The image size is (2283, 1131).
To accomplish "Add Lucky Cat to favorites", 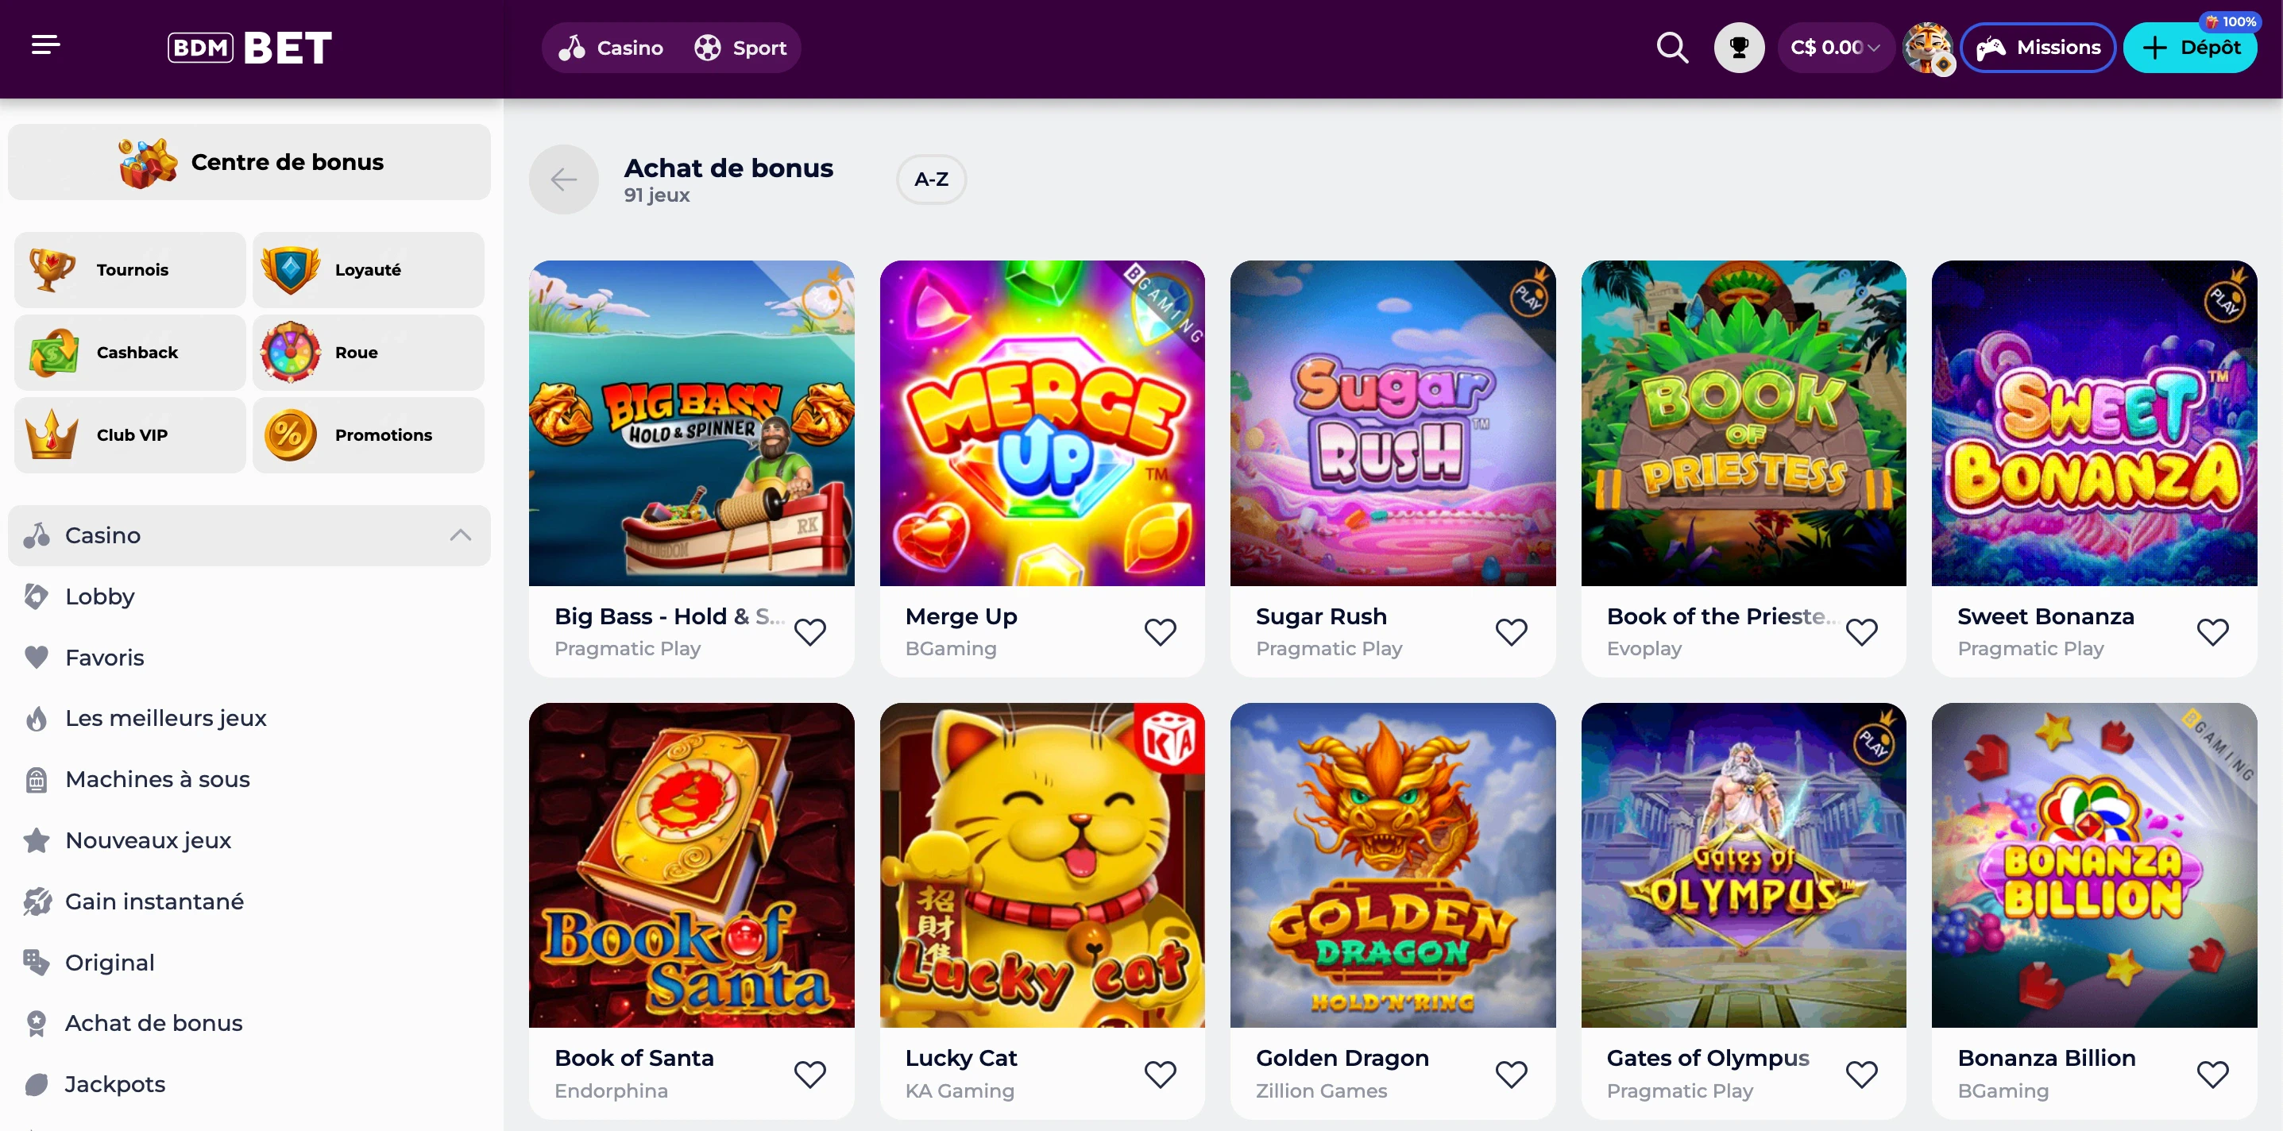I will point(1160,1075).
